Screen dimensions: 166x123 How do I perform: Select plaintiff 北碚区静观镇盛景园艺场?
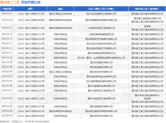101,34
